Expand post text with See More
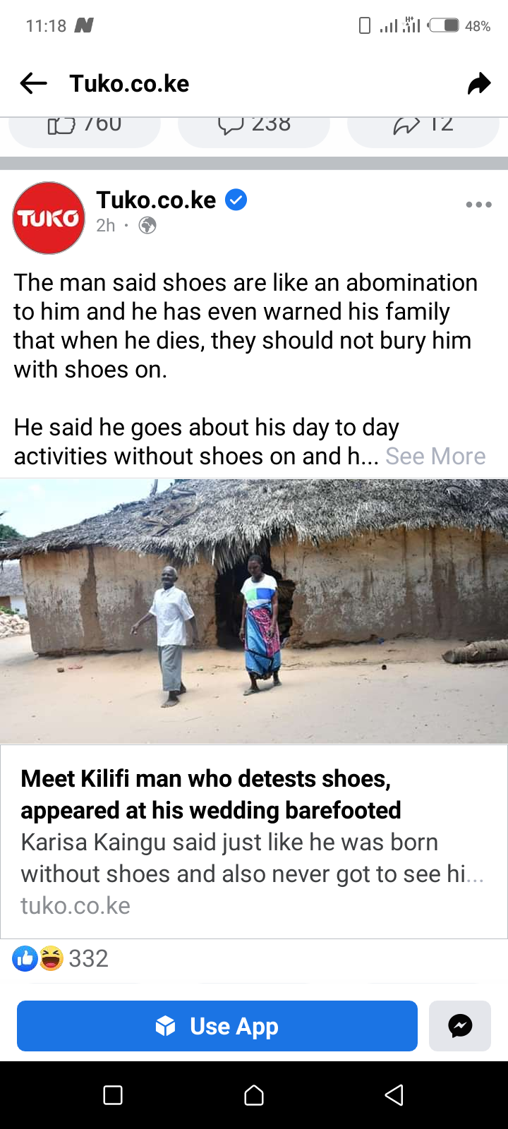Viewport: 508px width, 1129px height. coord(435,456)
